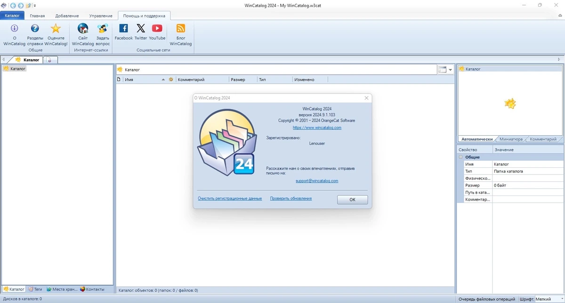The width and height of the screenshot is (565, 303).
Task: Click the file icon column header
Action: [x=119, y=79]
